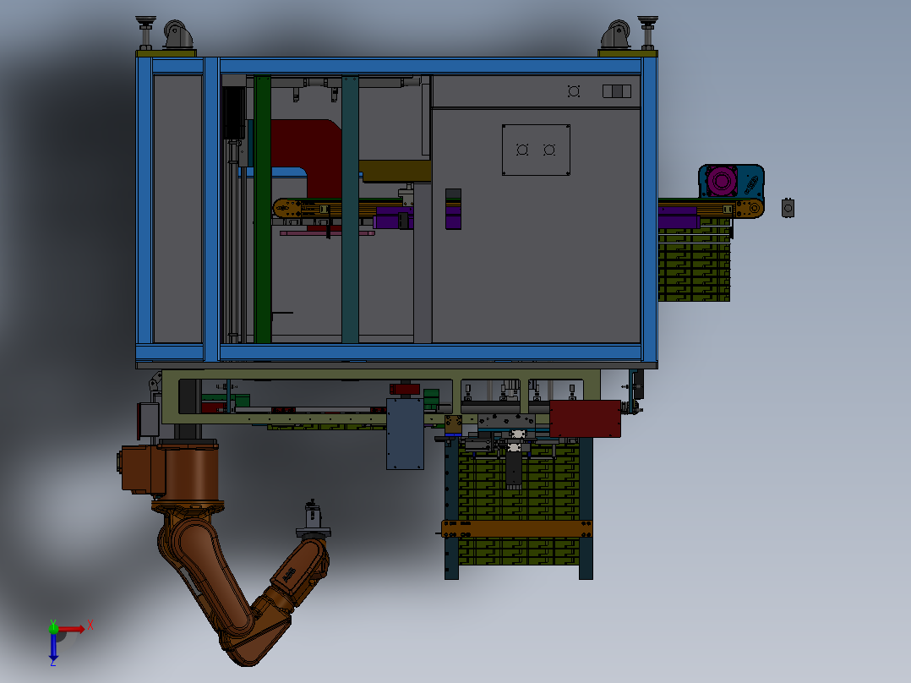
Task: Pick the magenta motor on teal gearbox
Action: (722, 181)
